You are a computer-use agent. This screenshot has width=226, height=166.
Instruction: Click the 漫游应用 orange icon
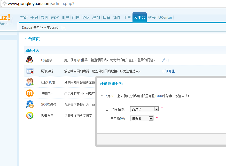[x=30, y=93]
